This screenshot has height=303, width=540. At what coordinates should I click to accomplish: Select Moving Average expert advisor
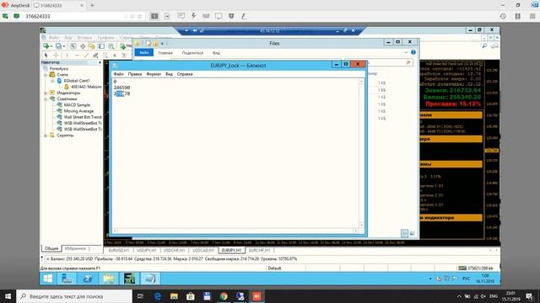click(x=78, y=111)
